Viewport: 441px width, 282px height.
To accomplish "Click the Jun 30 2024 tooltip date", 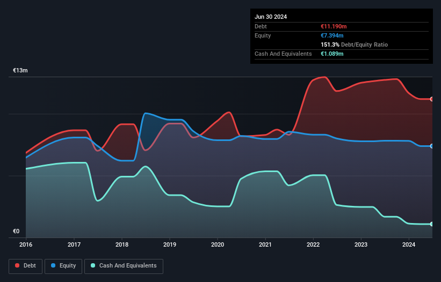I will point(271,17).
